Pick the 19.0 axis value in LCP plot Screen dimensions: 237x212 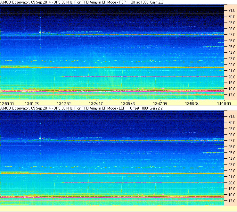tap(232, 189)
